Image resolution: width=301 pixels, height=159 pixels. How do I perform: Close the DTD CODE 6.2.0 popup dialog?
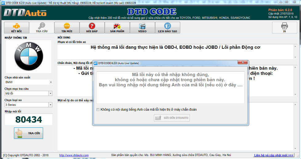(x=243, y=62)
